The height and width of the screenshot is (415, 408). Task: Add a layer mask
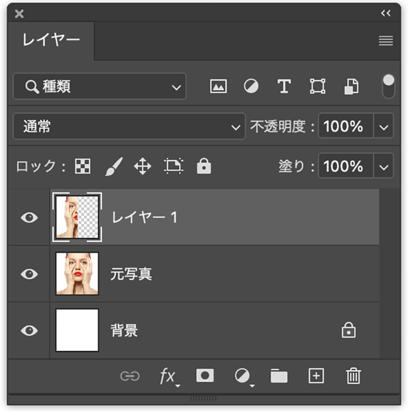(205, 376)
